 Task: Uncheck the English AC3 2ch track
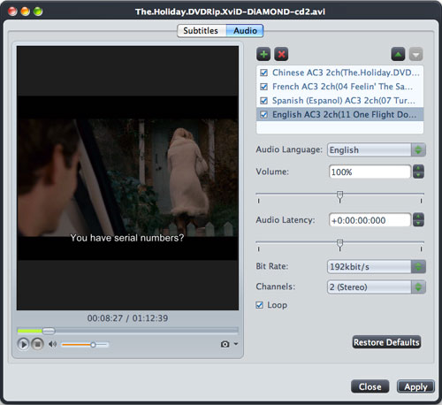[x=264, y=115]
